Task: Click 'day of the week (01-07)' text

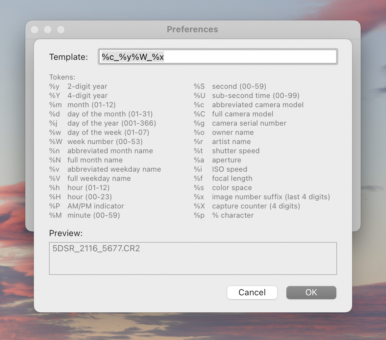Action: 108,133
